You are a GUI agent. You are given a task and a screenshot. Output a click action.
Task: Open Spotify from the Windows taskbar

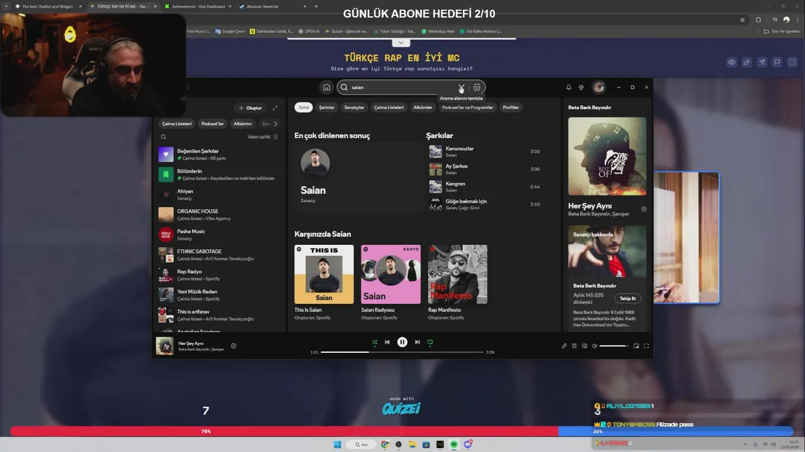pyautogui.click(x=454, y=444)
